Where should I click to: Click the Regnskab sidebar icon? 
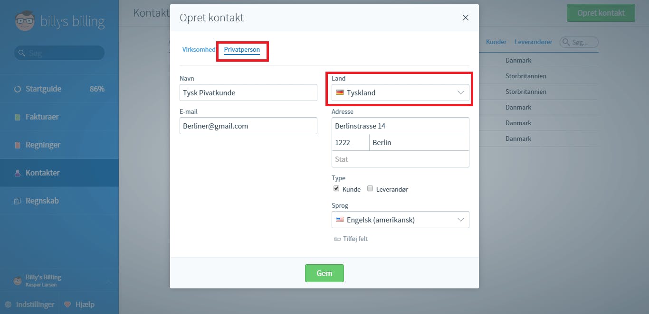point(18,201)
